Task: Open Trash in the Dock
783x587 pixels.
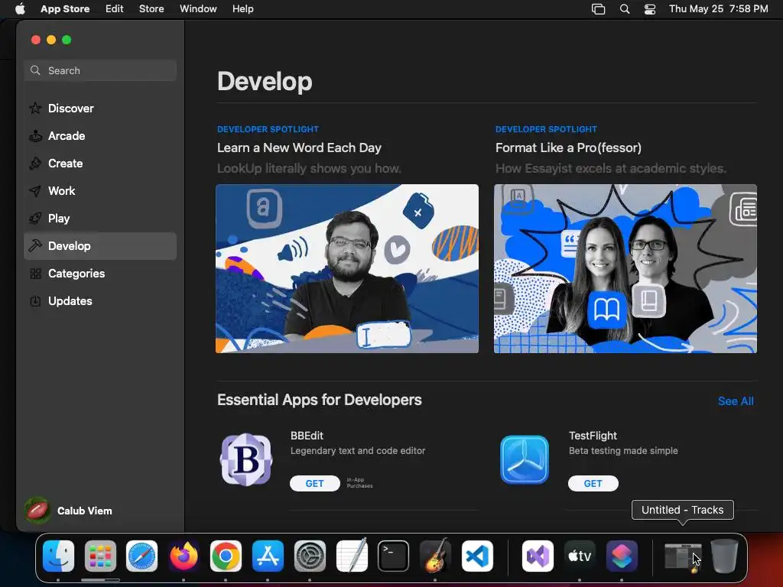Action: click(724, 556)
